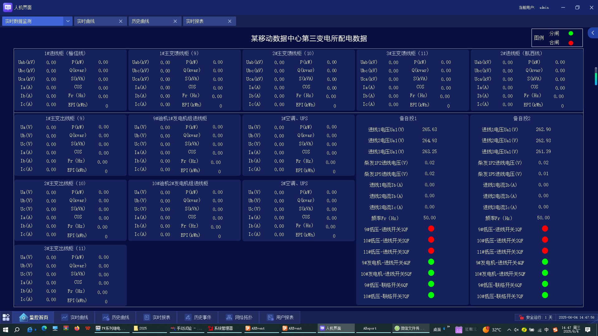This screenshot has width=598, height=336.
Task: Open 历史曲线 in bottom navigation bar
Action: pyautogui.click(x=116, y=317)
